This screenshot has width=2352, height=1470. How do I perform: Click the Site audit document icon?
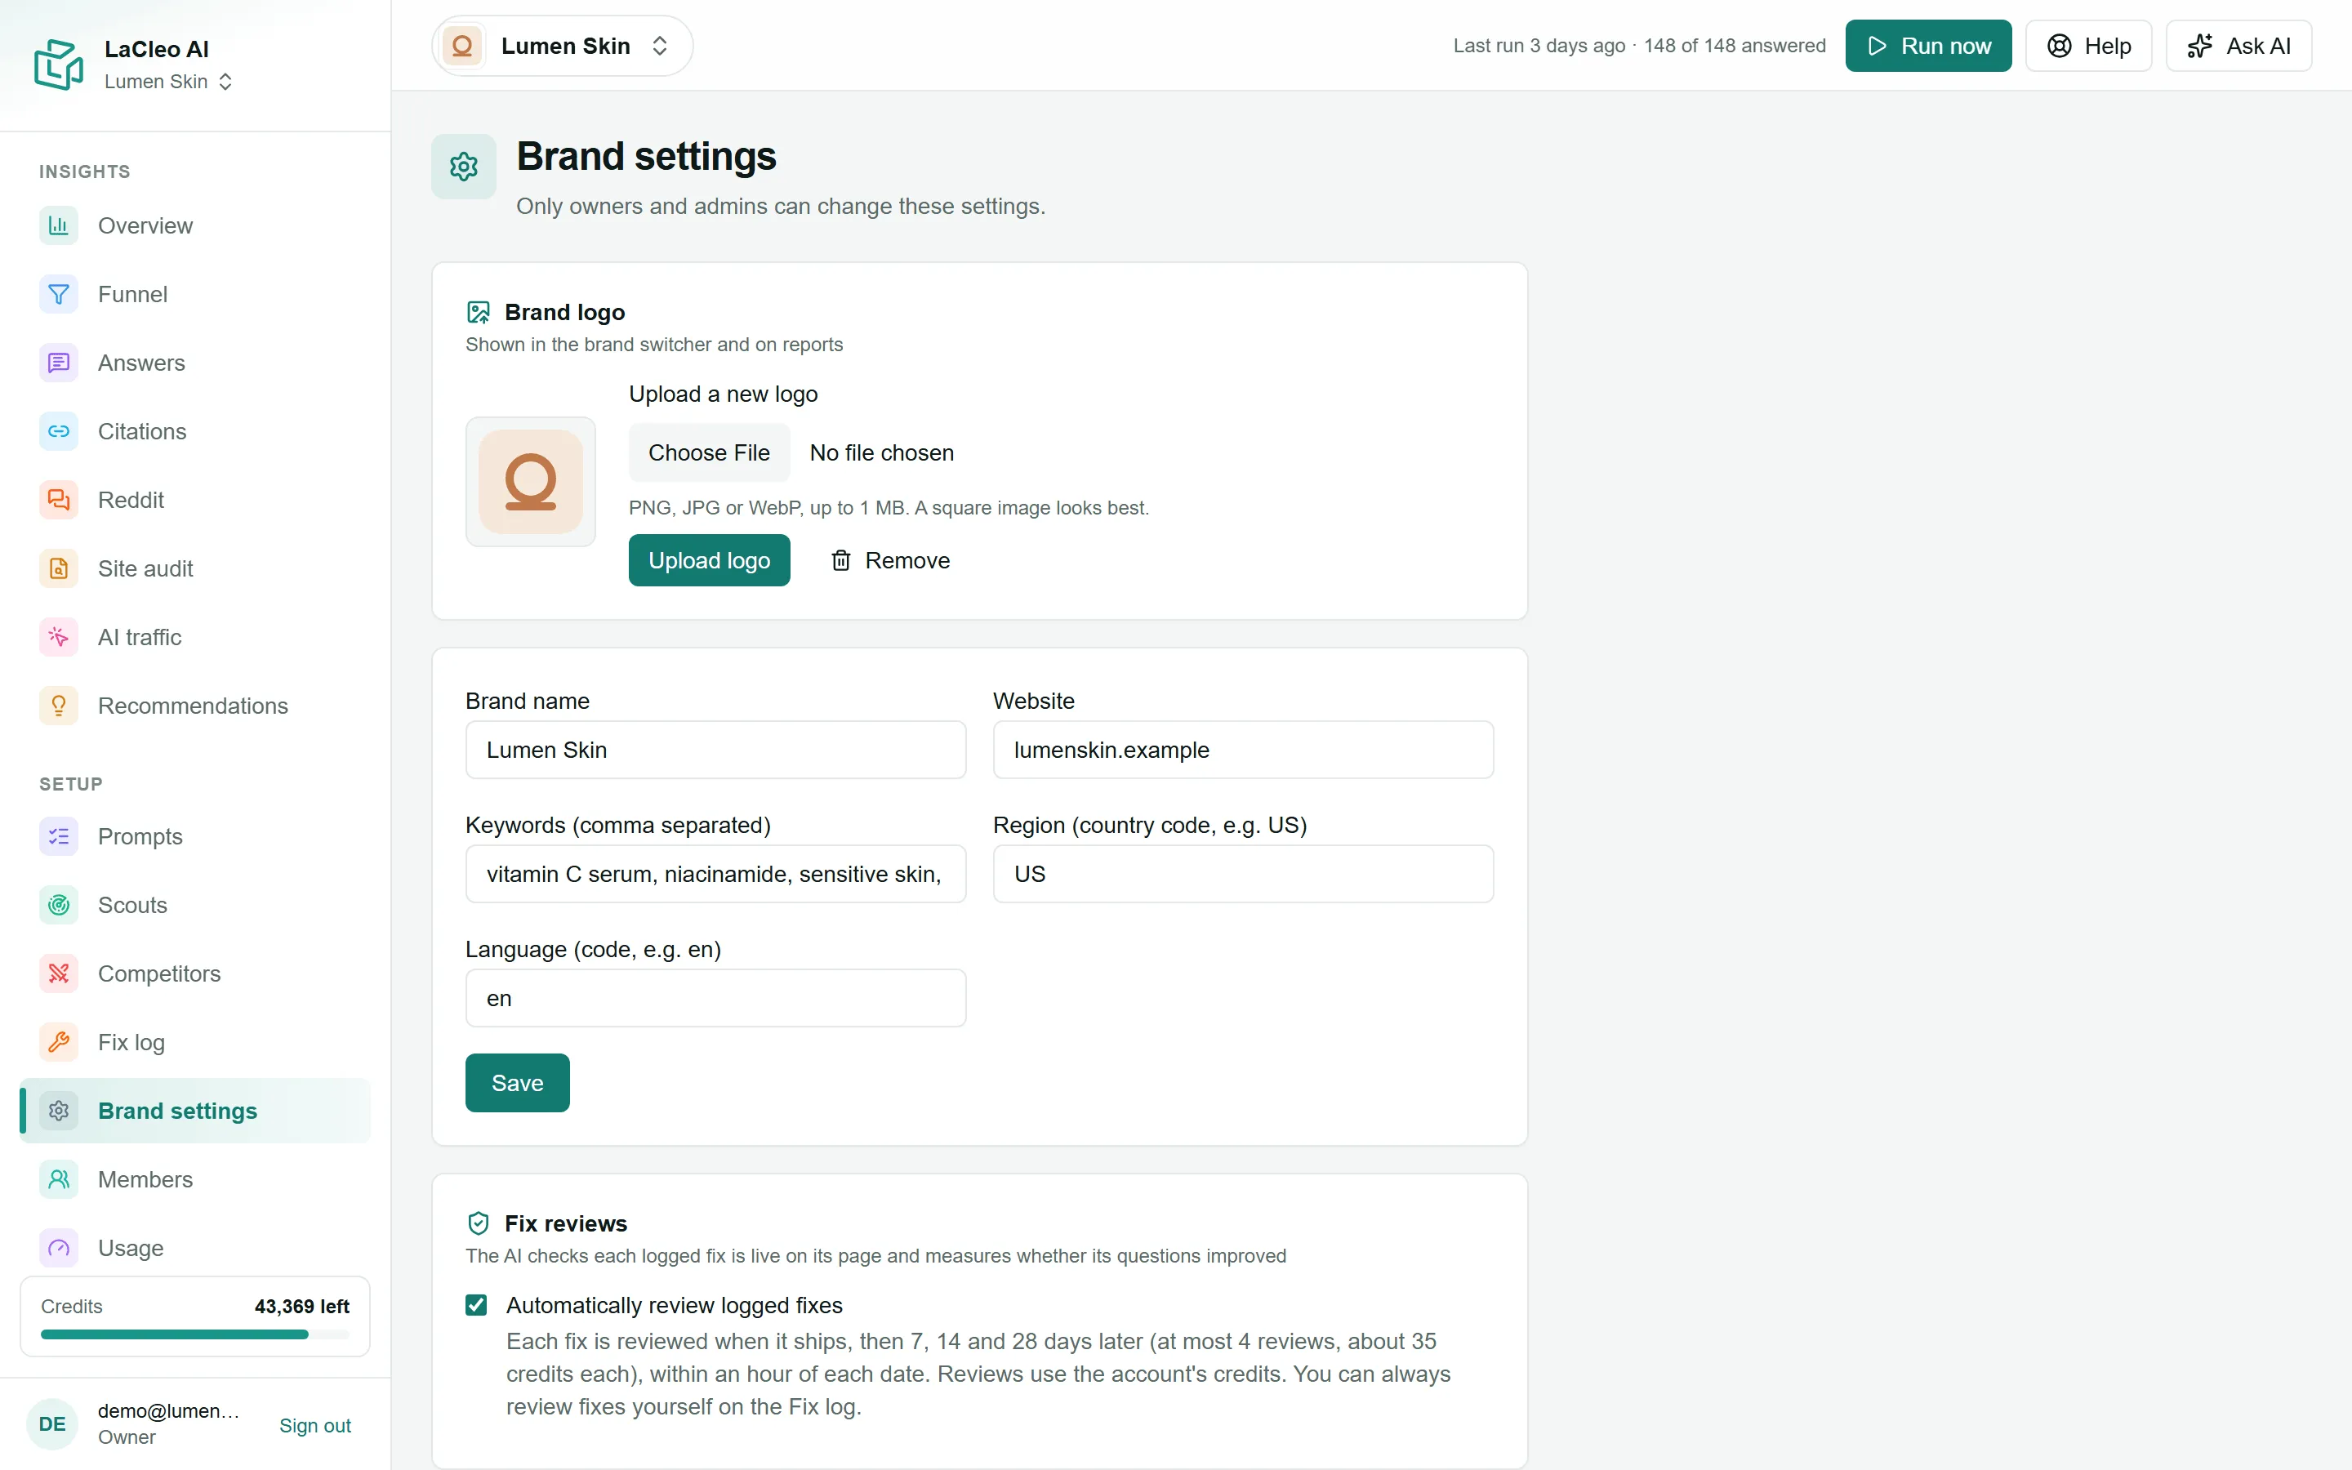tap(58, 568)
